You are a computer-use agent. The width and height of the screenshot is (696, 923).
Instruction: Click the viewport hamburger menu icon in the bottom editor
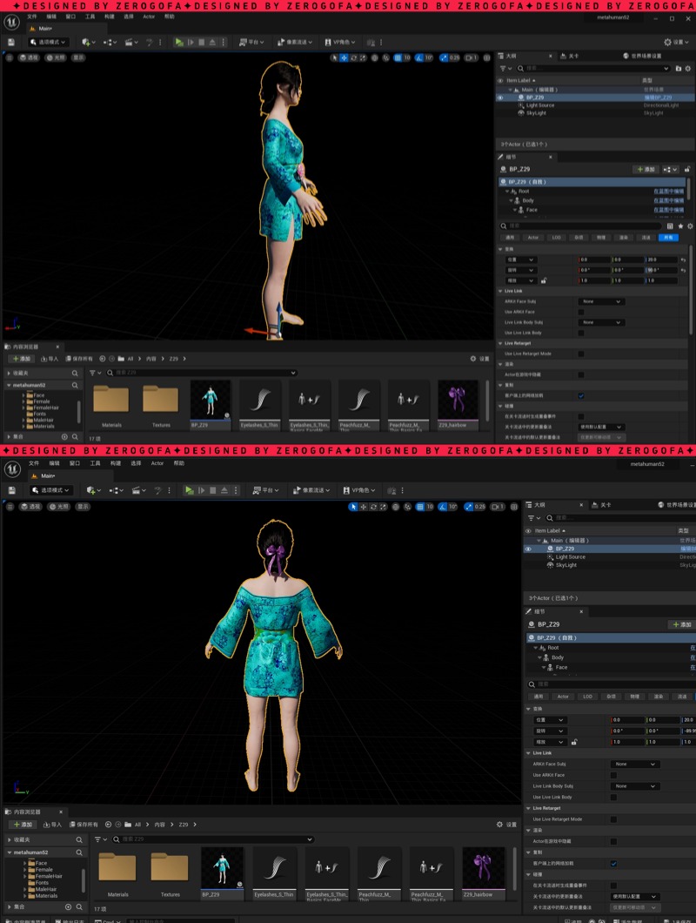pos(10,506)
